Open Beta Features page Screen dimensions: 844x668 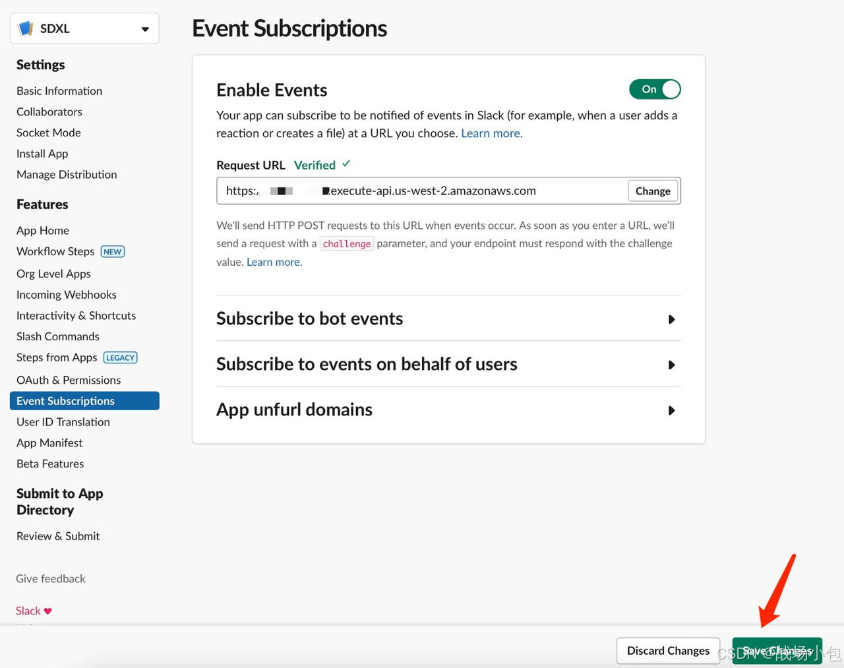click(50, 464)
